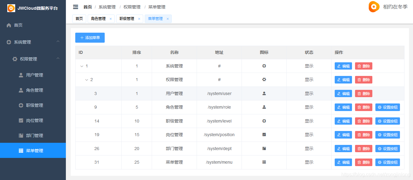Screen dimensions: 413x180
Task: Click 首页 in the breadcrumb
Action: [88, 7]
